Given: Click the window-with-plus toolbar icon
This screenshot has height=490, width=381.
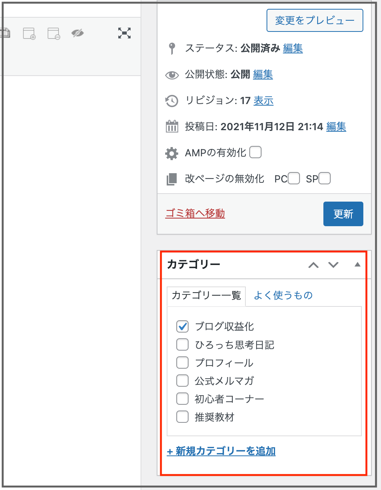Looking at the screenshot, I should pyautogui.click(x=29, y=34).
